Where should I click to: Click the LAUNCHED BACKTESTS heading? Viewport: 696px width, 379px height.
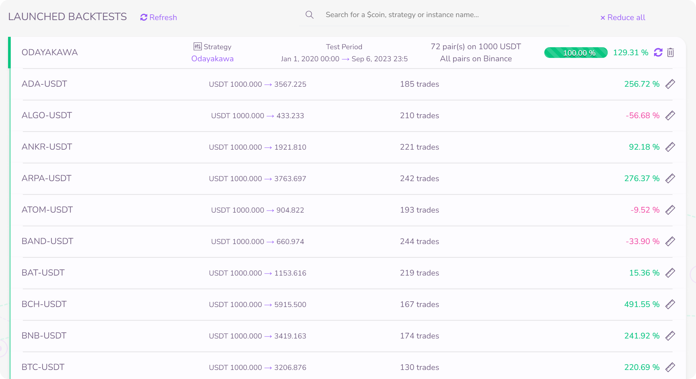[x=67, y=17]
